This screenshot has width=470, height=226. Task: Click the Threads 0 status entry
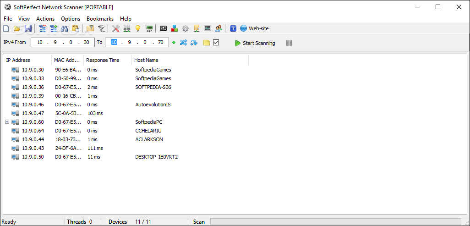[x=79, y=222]
